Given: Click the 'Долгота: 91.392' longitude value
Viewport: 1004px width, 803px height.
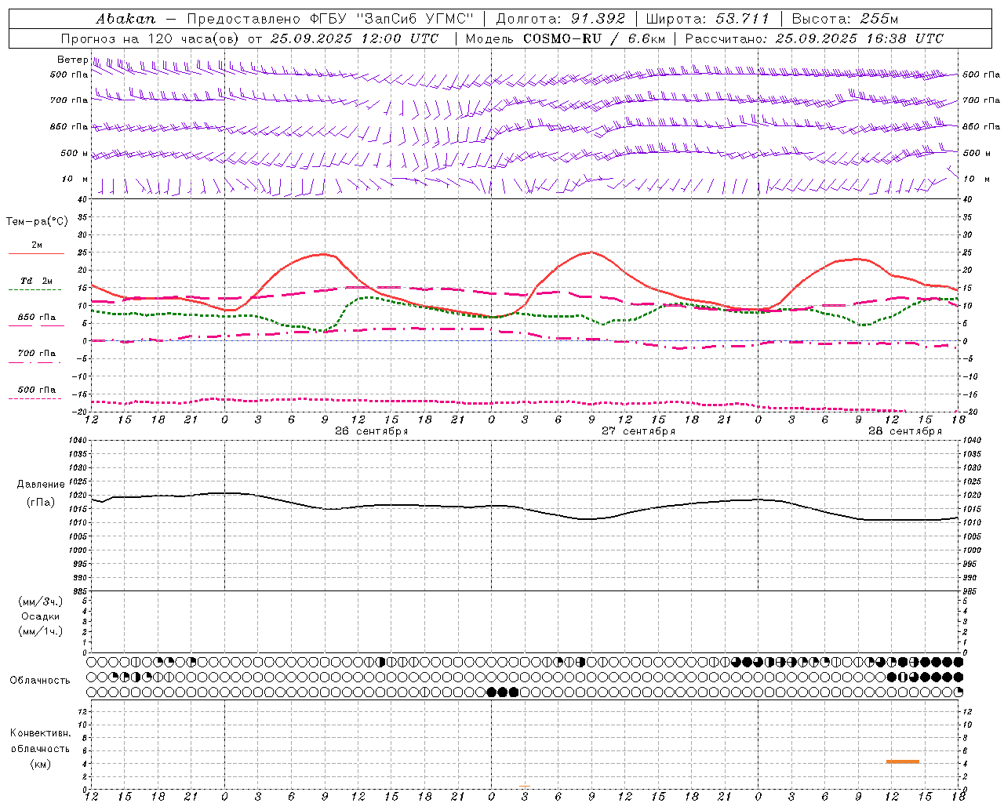Looking at the screenshot, I should click(x=561, y=18).
